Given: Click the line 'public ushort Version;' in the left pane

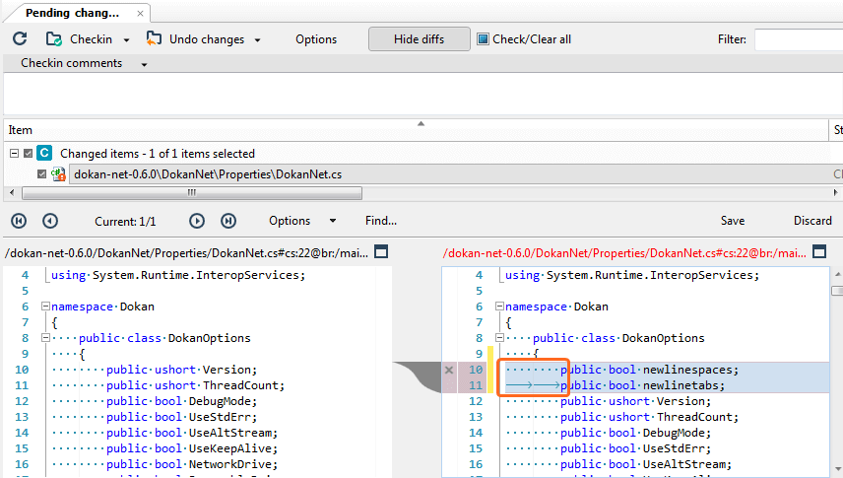Looking at the screenshot, I should click(x=182, y=370).
